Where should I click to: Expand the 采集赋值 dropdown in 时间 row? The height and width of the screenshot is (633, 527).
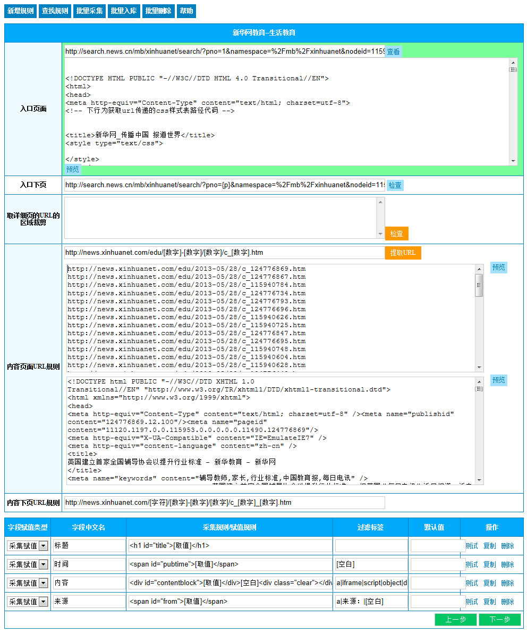tap(43, 564)
